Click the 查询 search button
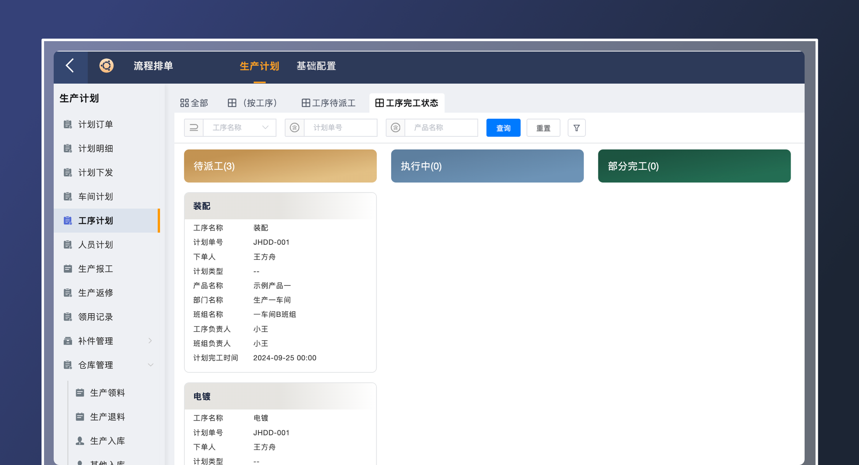 pyautogui.click(x=503, y=128)
